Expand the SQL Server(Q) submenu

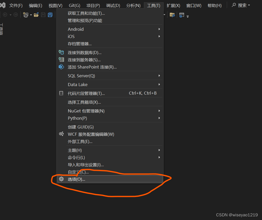[159, 76]
